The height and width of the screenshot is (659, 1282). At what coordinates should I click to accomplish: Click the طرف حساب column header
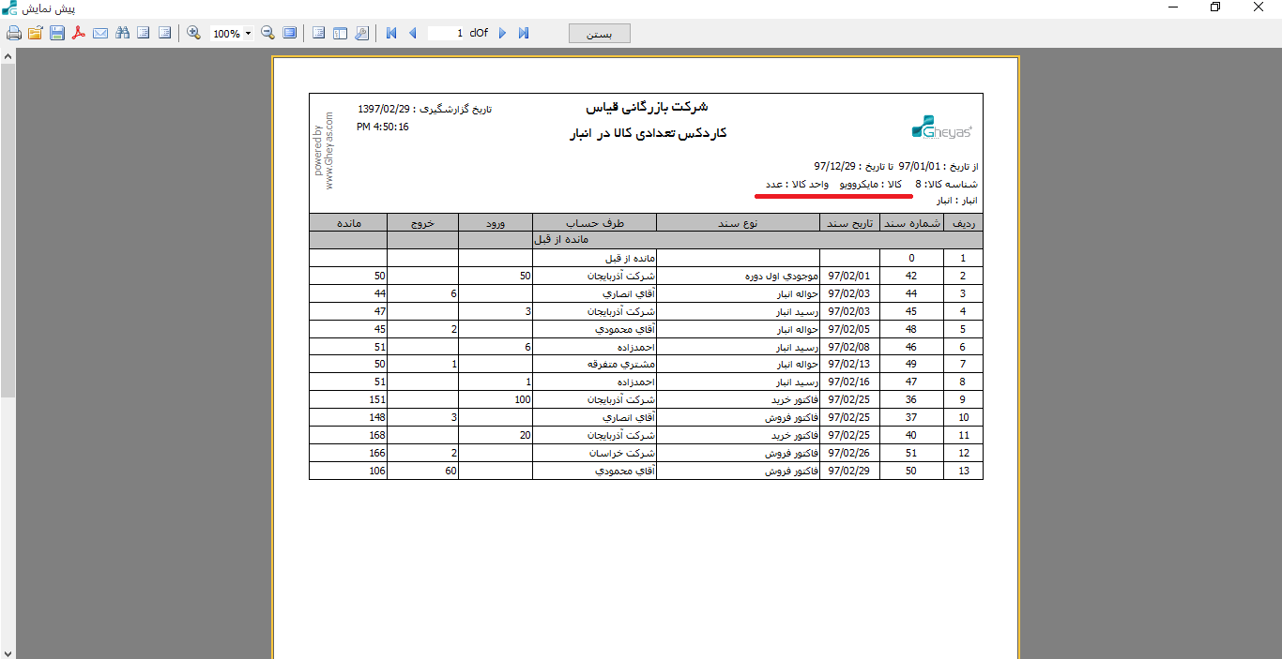coord(594,223)
